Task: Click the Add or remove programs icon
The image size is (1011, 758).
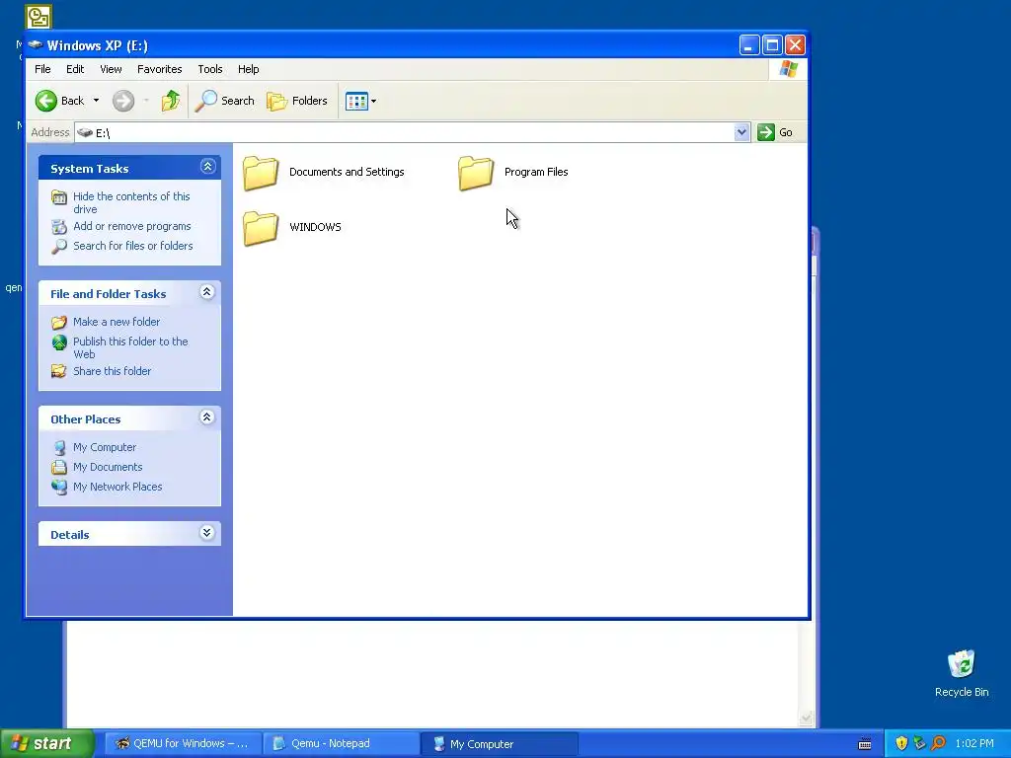Action: [x=59, y=227]
